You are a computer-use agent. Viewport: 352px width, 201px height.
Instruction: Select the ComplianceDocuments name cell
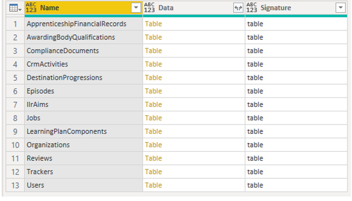point(83,51)
